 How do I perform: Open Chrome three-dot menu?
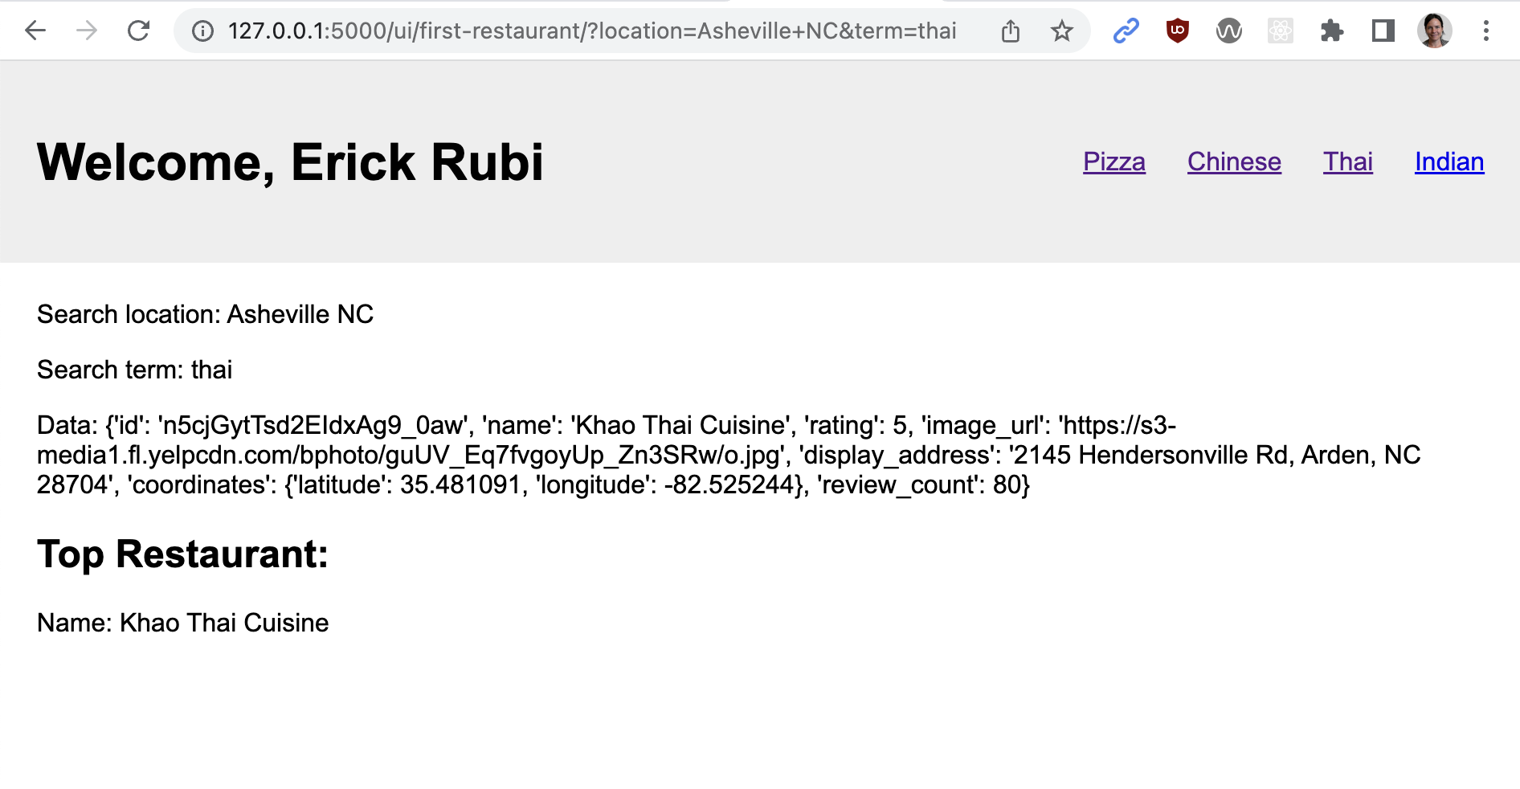pos(1486,31)
